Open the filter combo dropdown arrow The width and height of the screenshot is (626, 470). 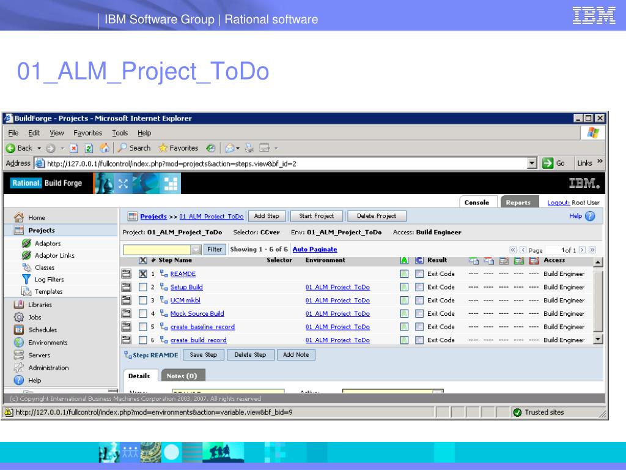pyautogui.click(x=196, y=250)
